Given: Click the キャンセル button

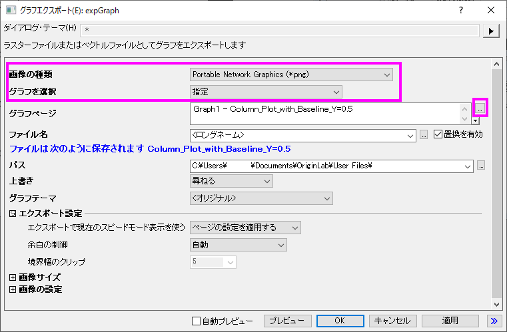Looking at the screenshot, I should [392, 321].
